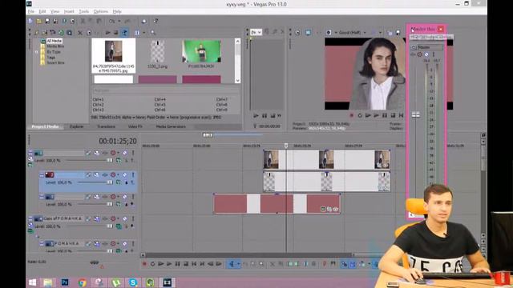The width and height of the screenshot is (513, 288).
Task: Select the Zoom edit tool in timeline toolbar
Action: pos(262,264)
